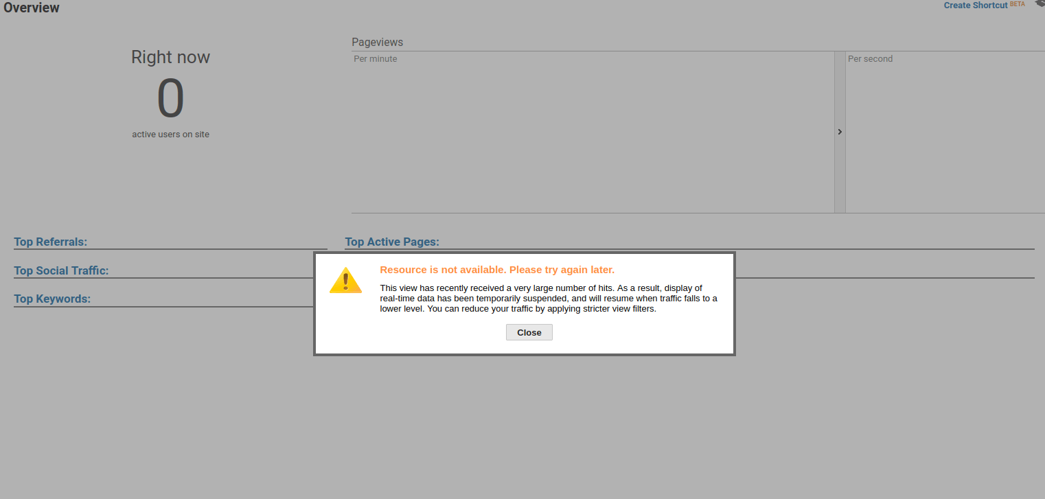The width and height of the screenshot is (1045, 499).
Task: Click the active users count 0
Action: point(171,98)
